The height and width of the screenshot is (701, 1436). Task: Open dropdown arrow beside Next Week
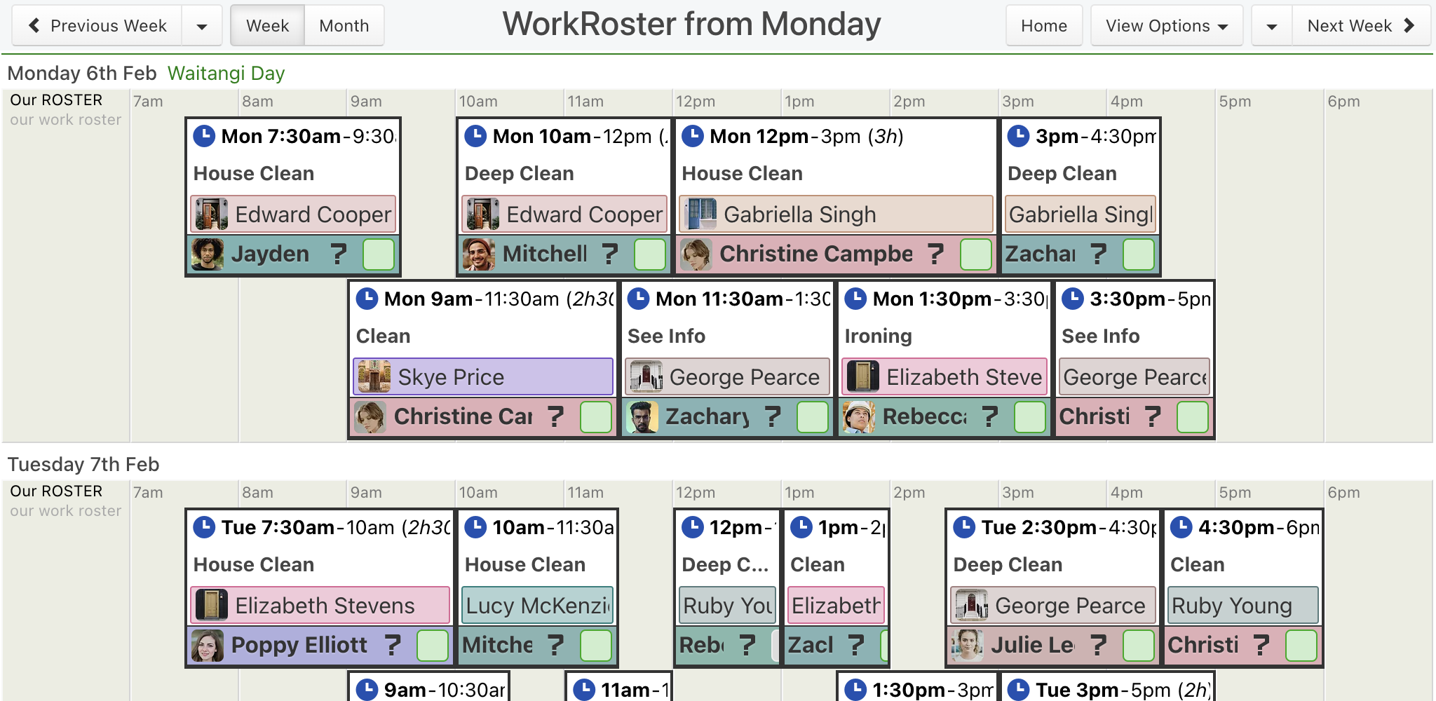point(1272,26)
